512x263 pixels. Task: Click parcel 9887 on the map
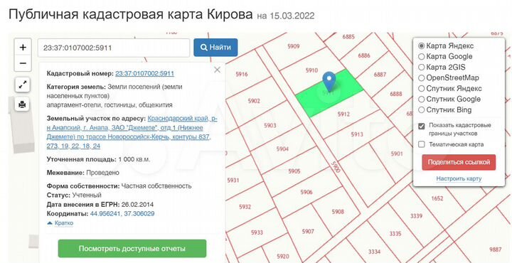496,249
